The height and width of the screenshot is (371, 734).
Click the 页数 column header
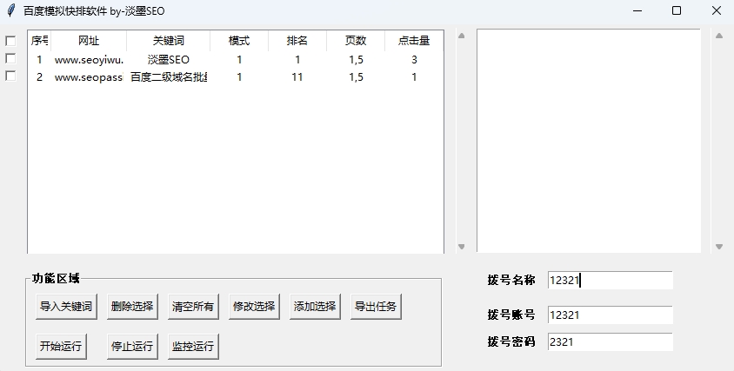(356, 41)
